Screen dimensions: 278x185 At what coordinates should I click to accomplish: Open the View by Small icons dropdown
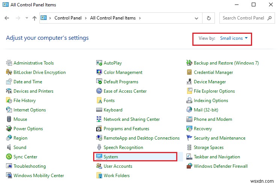click(x=234, y=38)
